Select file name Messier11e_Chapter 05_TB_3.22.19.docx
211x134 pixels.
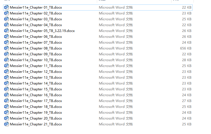(x=42, y=31)
